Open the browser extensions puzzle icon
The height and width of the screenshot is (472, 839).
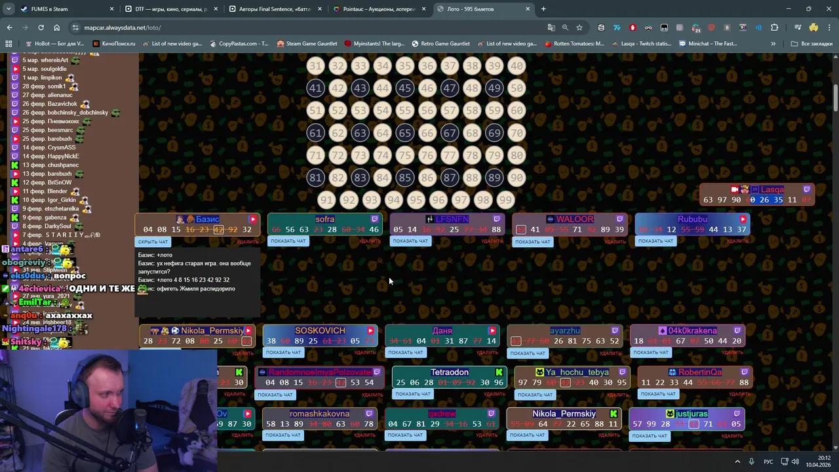774,28
